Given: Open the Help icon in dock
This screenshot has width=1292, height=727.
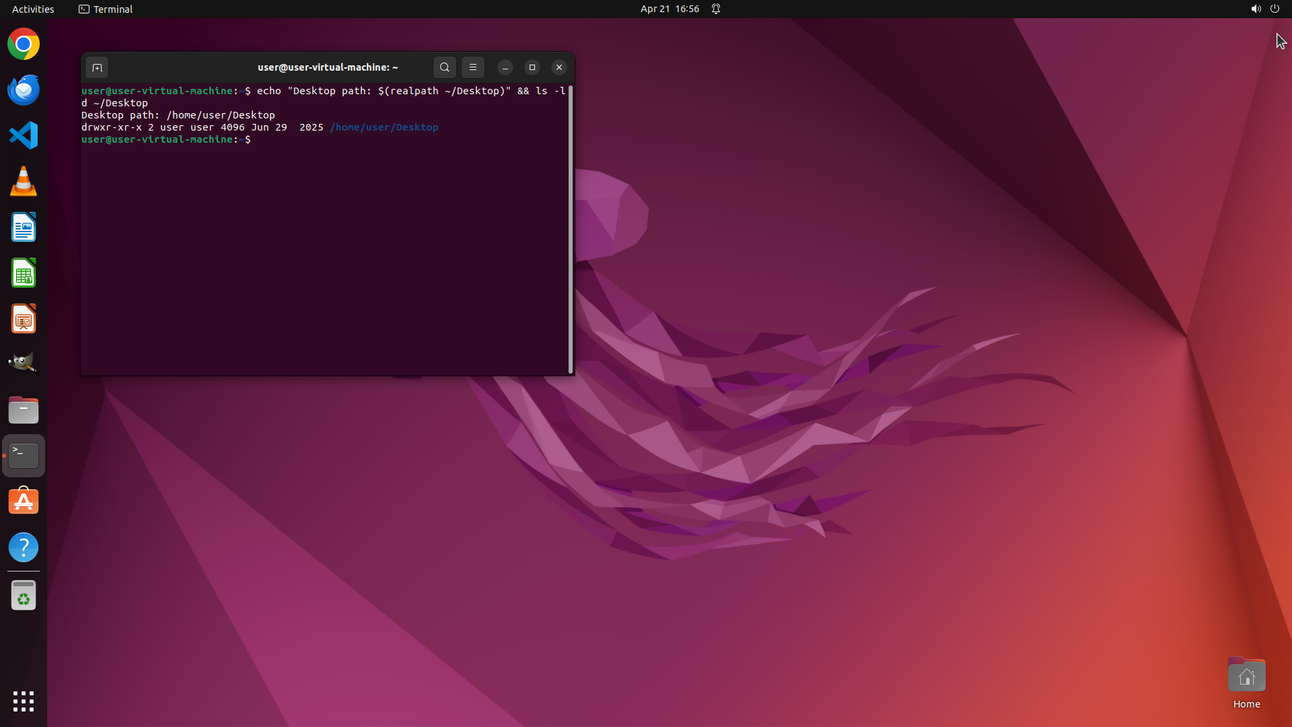Looking at the screenshot, I should click(24, 547).
